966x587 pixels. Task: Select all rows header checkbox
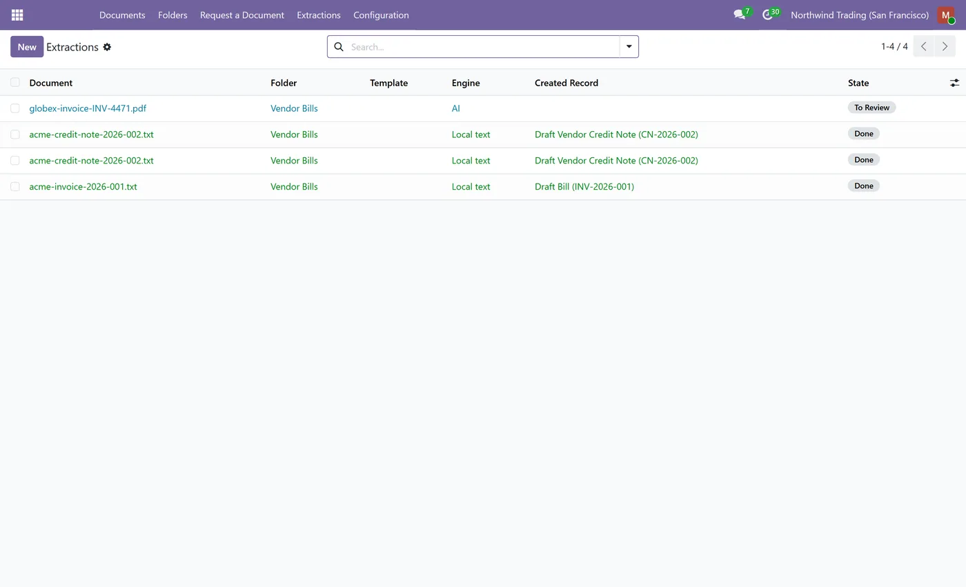[15, 83]
